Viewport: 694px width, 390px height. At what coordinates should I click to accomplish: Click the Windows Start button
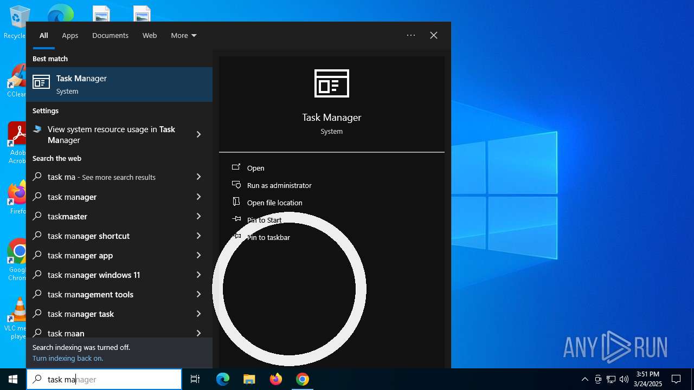[13, 379]
